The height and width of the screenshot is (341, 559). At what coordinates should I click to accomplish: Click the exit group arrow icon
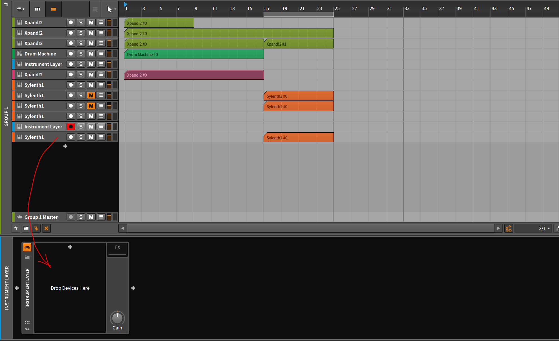tap(6, 4)
